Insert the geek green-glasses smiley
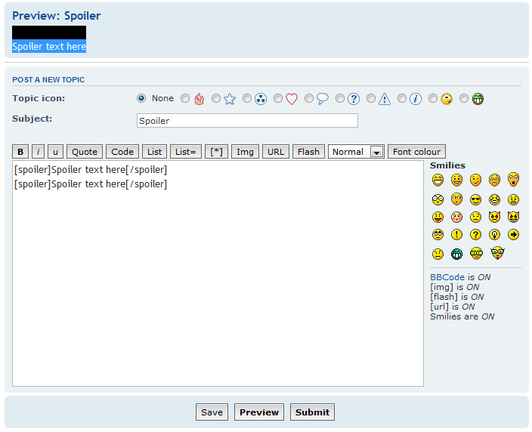The height and width of the screenshot is (432, 532). click(476, 254)
